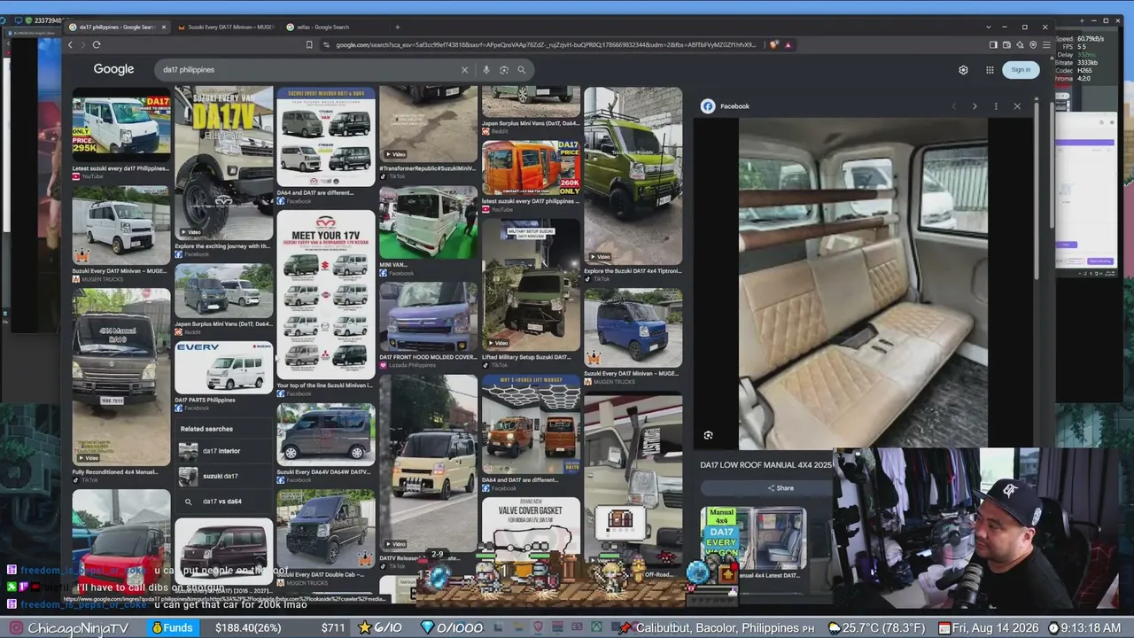Click the Sign in button
The height and width of the screenshot is (638, 1134).
pyautogui.click(x=1021, y=70)
